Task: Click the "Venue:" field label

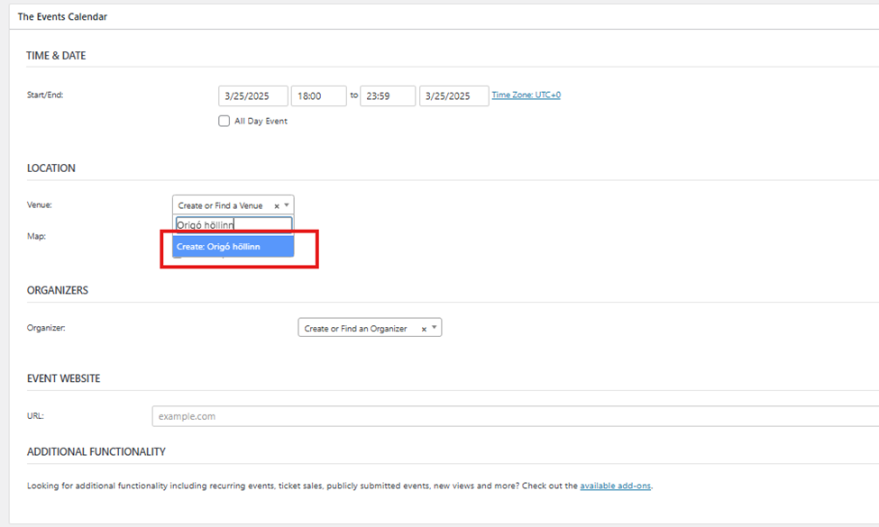Action: 40,205
